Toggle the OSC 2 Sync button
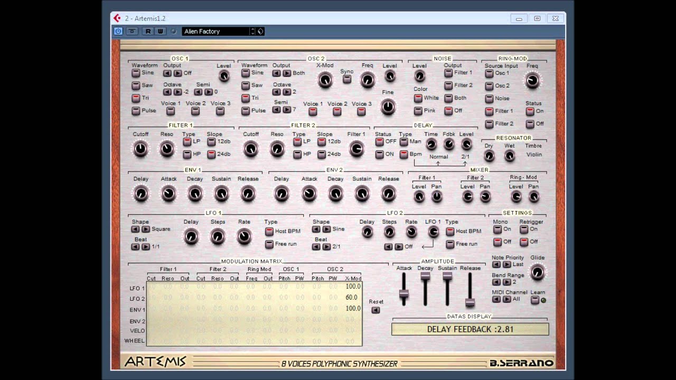Image resolution: width=676 pixels, height=380 pixels. point(347,79)
